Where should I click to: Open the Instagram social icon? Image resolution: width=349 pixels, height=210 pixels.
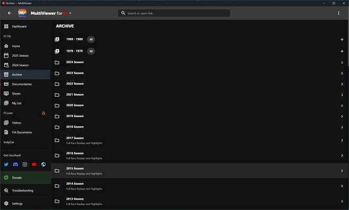coord(25,164)
